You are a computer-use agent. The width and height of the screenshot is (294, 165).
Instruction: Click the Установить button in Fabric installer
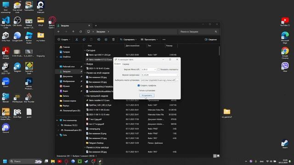click(x=147, y=95)
